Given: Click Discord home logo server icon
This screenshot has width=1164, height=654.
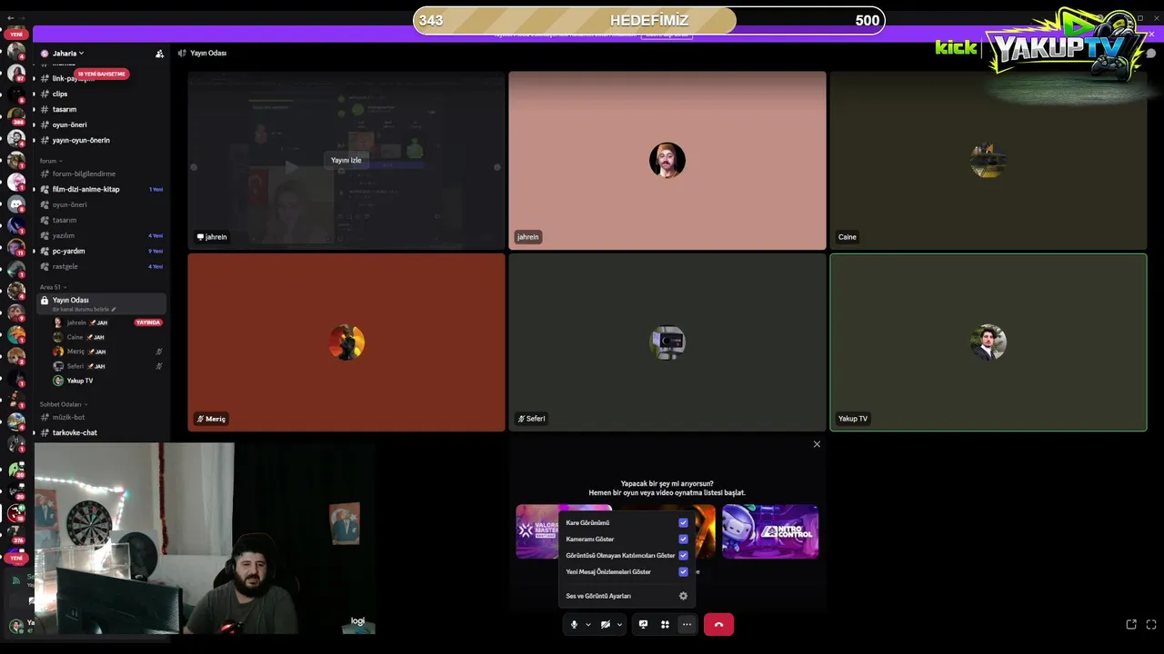Looking at the screenshot, I should (x=16, y=204).
